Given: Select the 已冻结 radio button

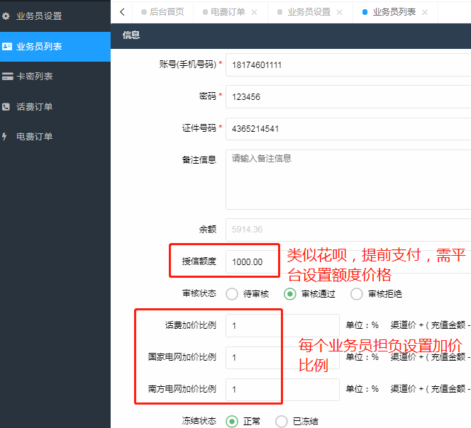Looking at the screenshot, I should point(282,422).
